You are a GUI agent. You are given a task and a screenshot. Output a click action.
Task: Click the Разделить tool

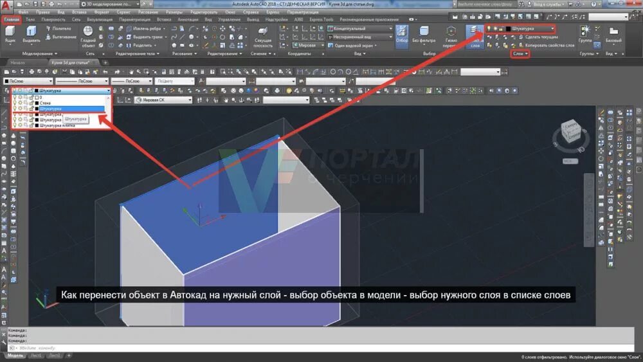(141, 46)
